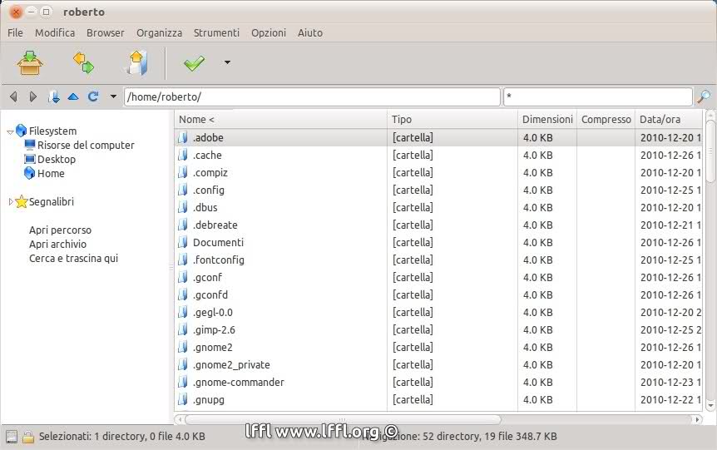
Task: Collapse the Filesystem tree node
Action: click(10, 131)
